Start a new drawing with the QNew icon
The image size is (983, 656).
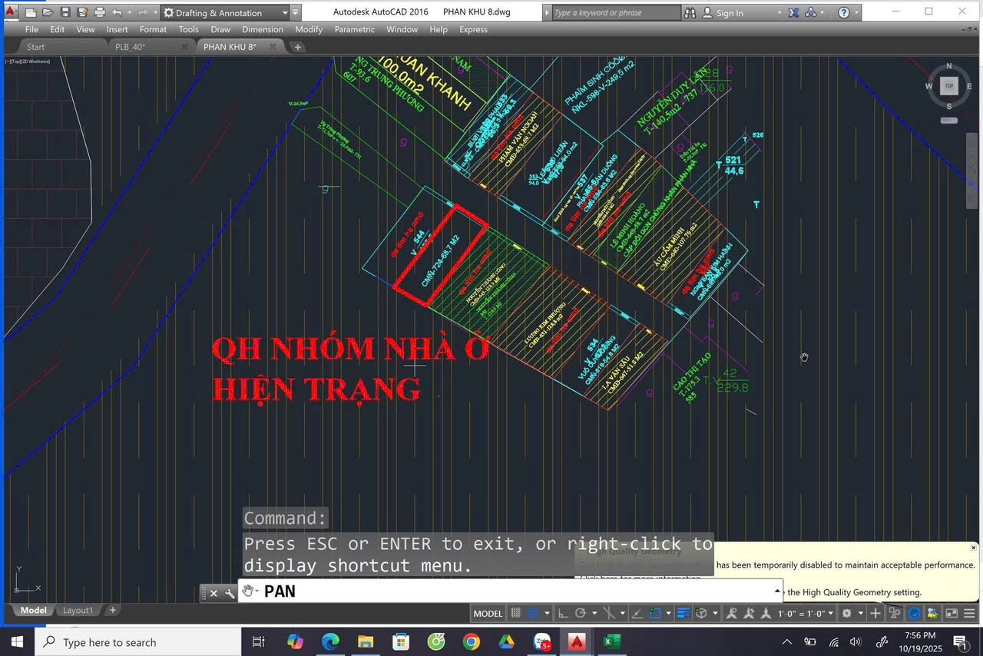point(31,12)
